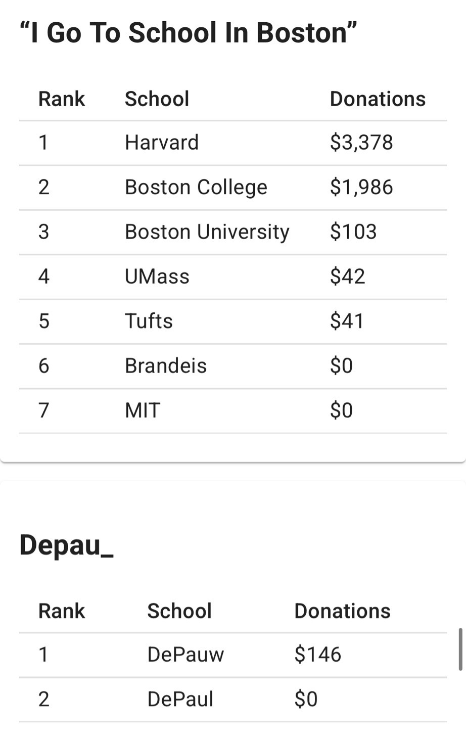Click Harvard's $3,378 donation amount

coord(361,143)
